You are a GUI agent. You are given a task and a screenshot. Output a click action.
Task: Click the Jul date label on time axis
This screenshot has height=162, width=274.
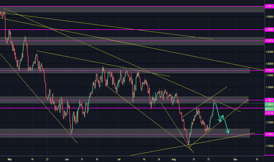(119, 159)
